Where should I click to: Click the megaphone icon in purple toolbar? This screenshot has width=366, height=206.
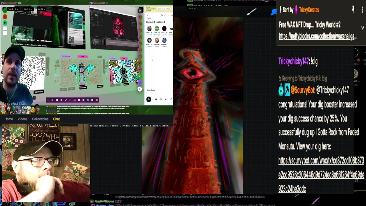pos(52,100)
